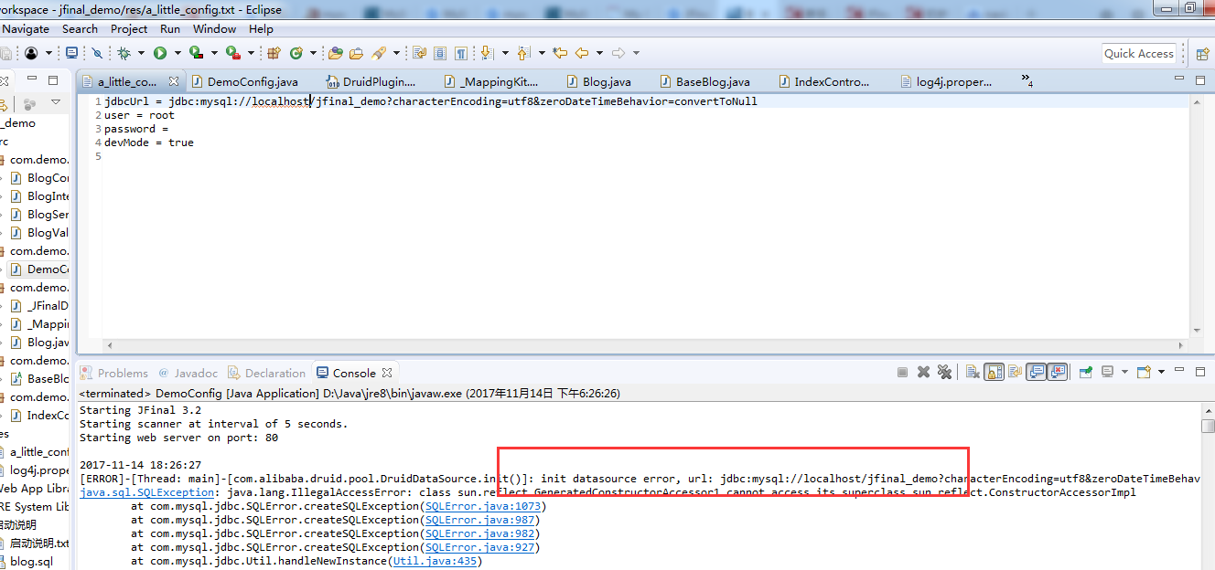Open the New Java Class dropdown arrow
This screenshot has height=570, width=1215.
[x=314, y=53]
